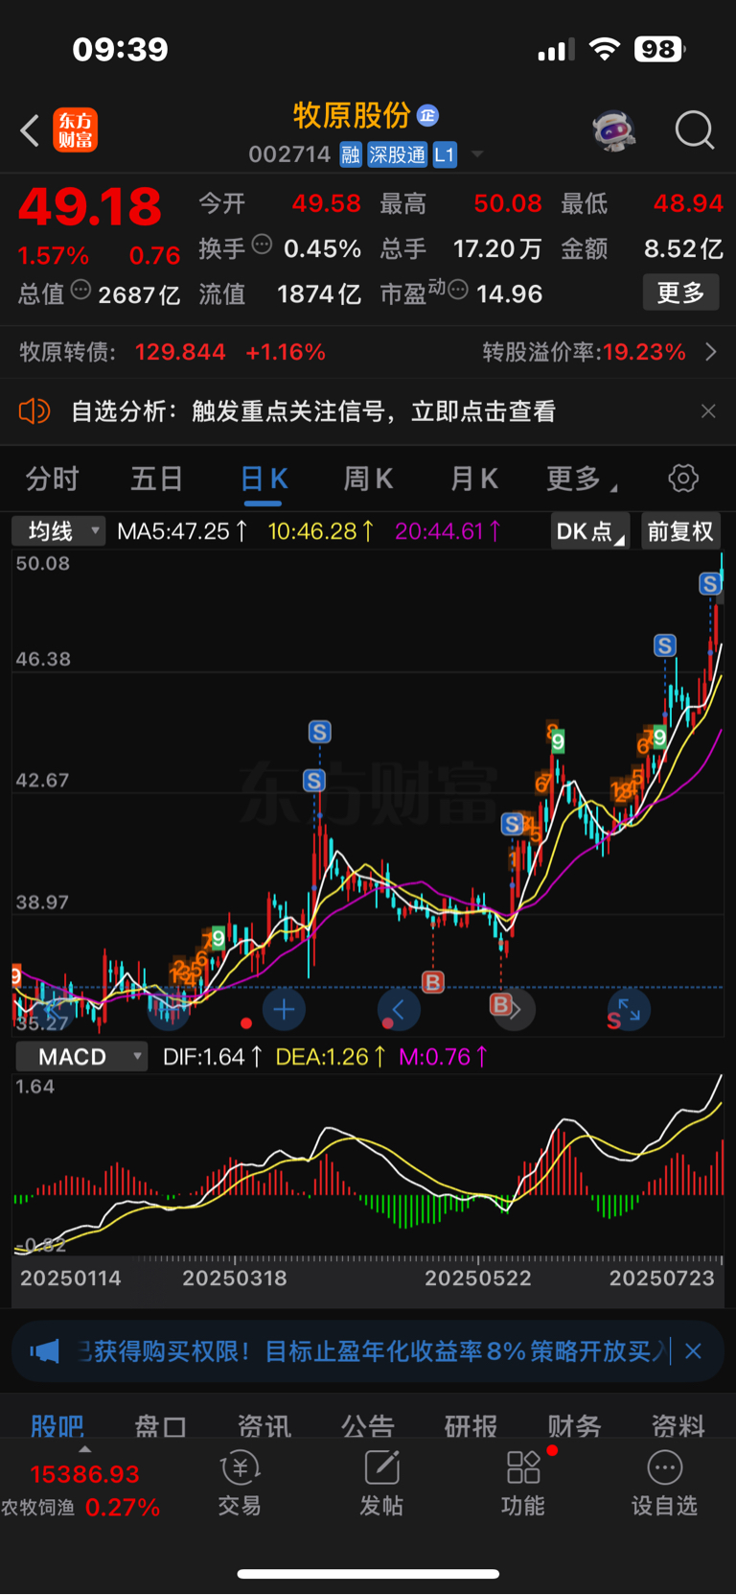The image size is (736, 1595).
Task: Tap the DEA:1.26 indicator value
Action: point(331,1057)
